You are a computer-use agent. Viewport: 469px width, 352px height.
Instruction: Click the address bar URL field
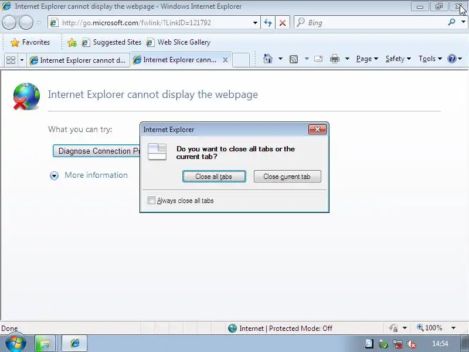click(149, 23)
